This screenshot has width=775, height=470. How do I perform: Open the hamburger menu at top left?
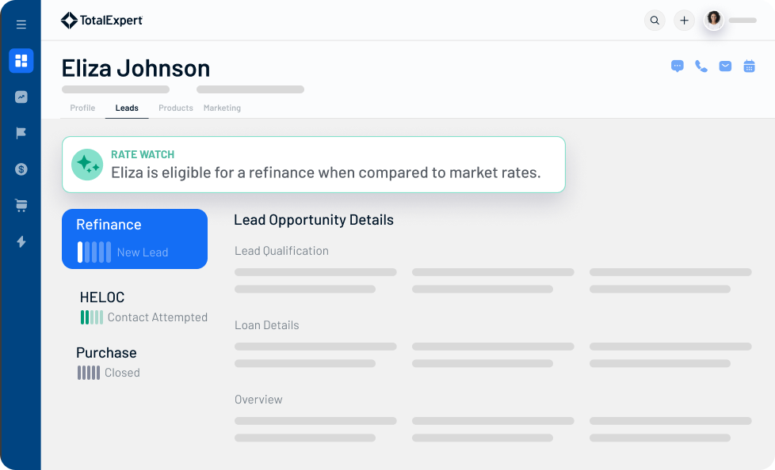(21, 24)
